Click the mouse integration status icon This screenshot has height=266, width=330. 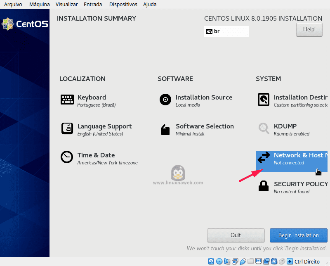[x=282, y=261]
